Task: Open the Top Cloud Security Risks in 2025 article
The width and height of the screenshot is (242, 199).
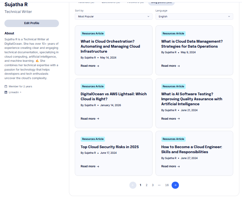Action: [x=110, y=147]
